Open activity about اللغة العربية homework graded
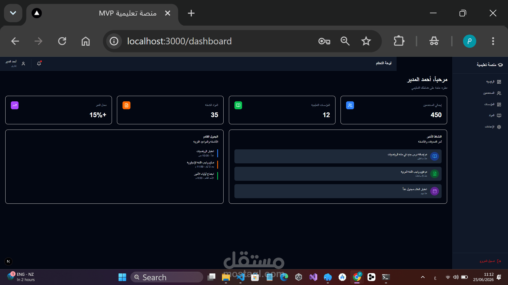This screenshot has height=285, width=508. [x=338, y=174]
